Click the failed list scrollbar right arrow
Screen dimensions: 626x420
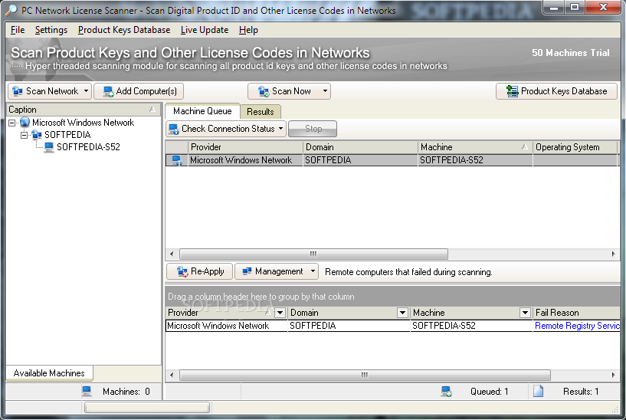(x=613, y=376)
